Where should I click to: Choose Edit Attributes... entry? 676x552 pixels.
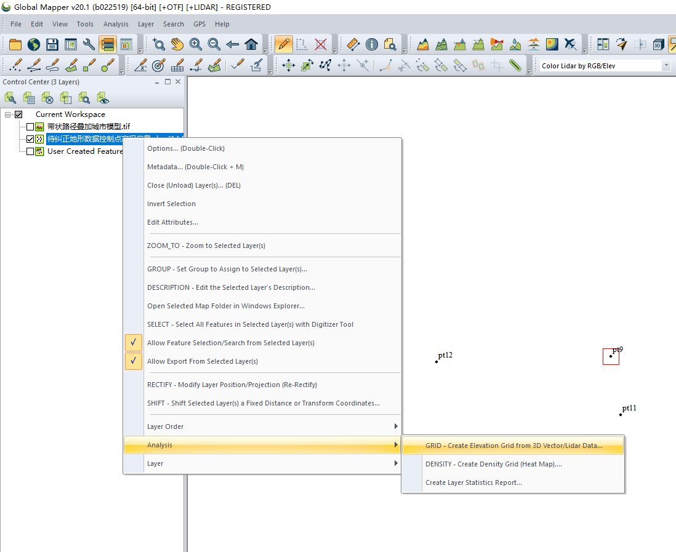[262, 222]
